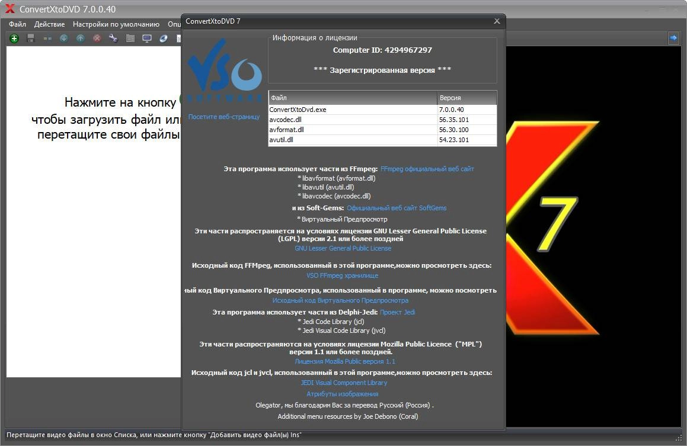
Task: Click the ConvertXtoDVD 7.0.0.40 main window title
Action: pyautogui.click(x=68, y=9)
